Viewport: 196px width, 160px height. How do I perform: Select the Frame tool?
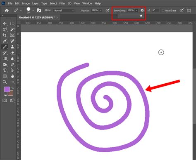(x=12, y=35)
